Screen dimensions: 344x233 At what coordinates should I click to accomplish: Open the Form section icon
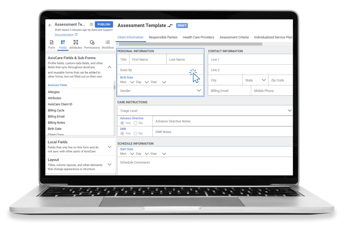51,43
